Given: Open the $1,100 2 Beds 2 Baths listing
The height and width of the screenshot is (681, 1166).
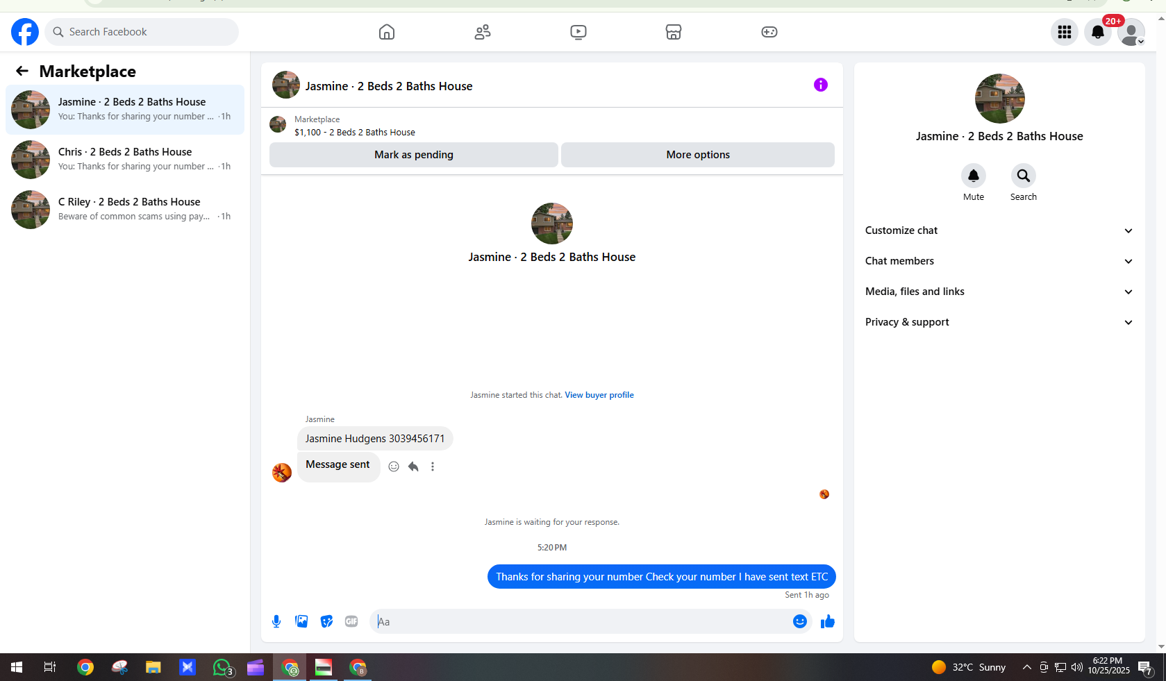Looking at the screenshot, I should click(355, 132).
